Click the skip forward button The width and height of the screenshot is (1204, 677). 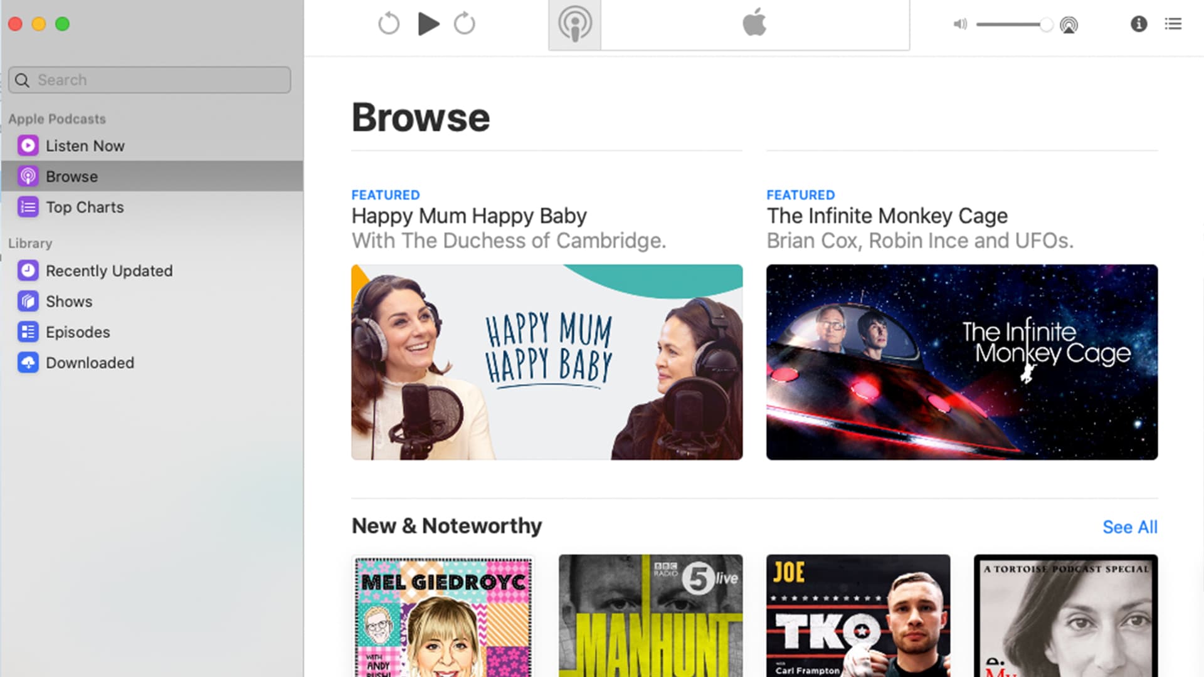(x=465, y=24)
